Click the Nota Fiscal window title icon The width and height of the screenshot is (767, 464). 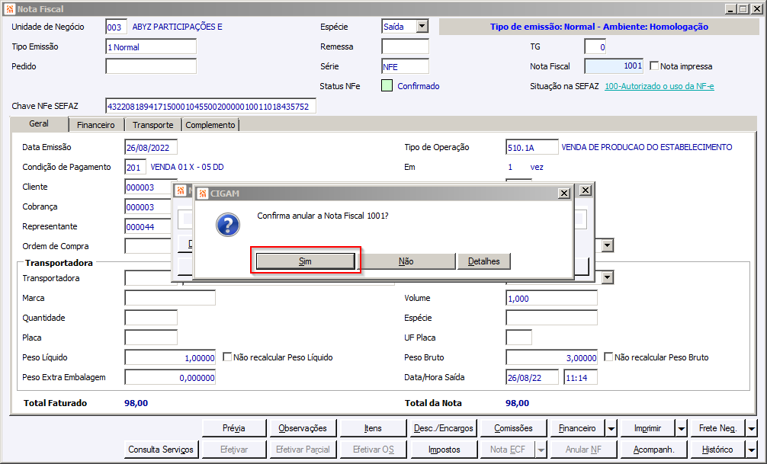point(9,9)
